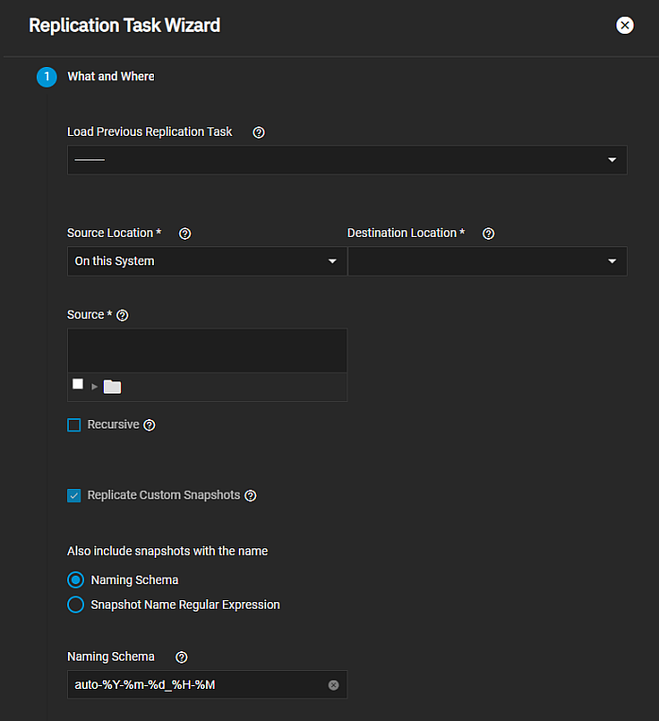This screenshot has height=721, width=659.
Task: Click help icon next to Recursive
Action: click(149, 426)
